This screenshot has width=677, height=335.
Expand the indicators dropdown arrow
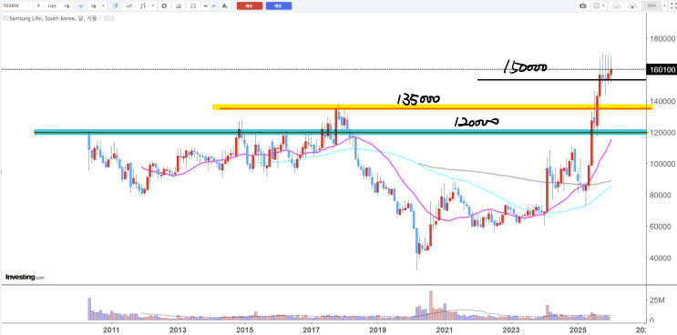click(153, 5)
